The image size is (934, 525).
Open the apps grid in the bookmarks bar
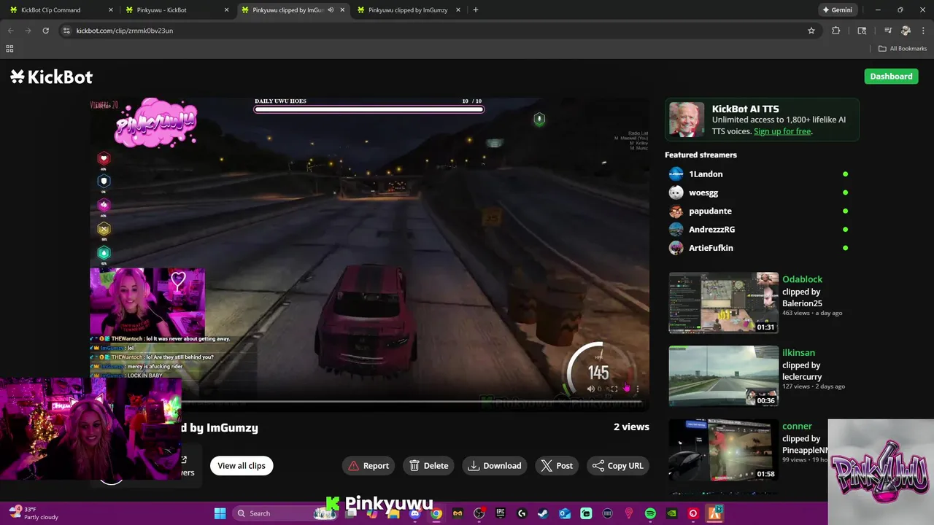pyautogui.click(x=9, y=49)
